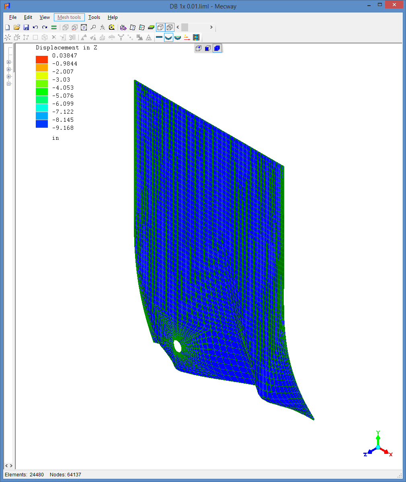The image size is (406, 482).
Task: Open the View menu
Action: pyautogui.click(x=45, y=17)
